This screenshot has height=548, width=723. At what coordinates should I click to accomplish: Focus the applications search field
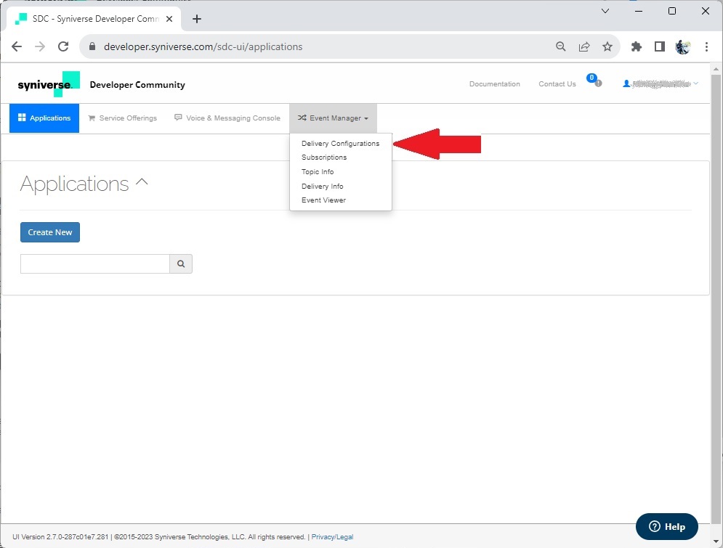(95, 264)
